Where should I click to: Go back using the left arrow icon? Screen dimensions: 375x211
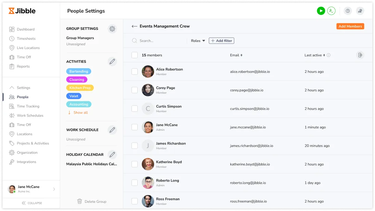click(134, 26)
